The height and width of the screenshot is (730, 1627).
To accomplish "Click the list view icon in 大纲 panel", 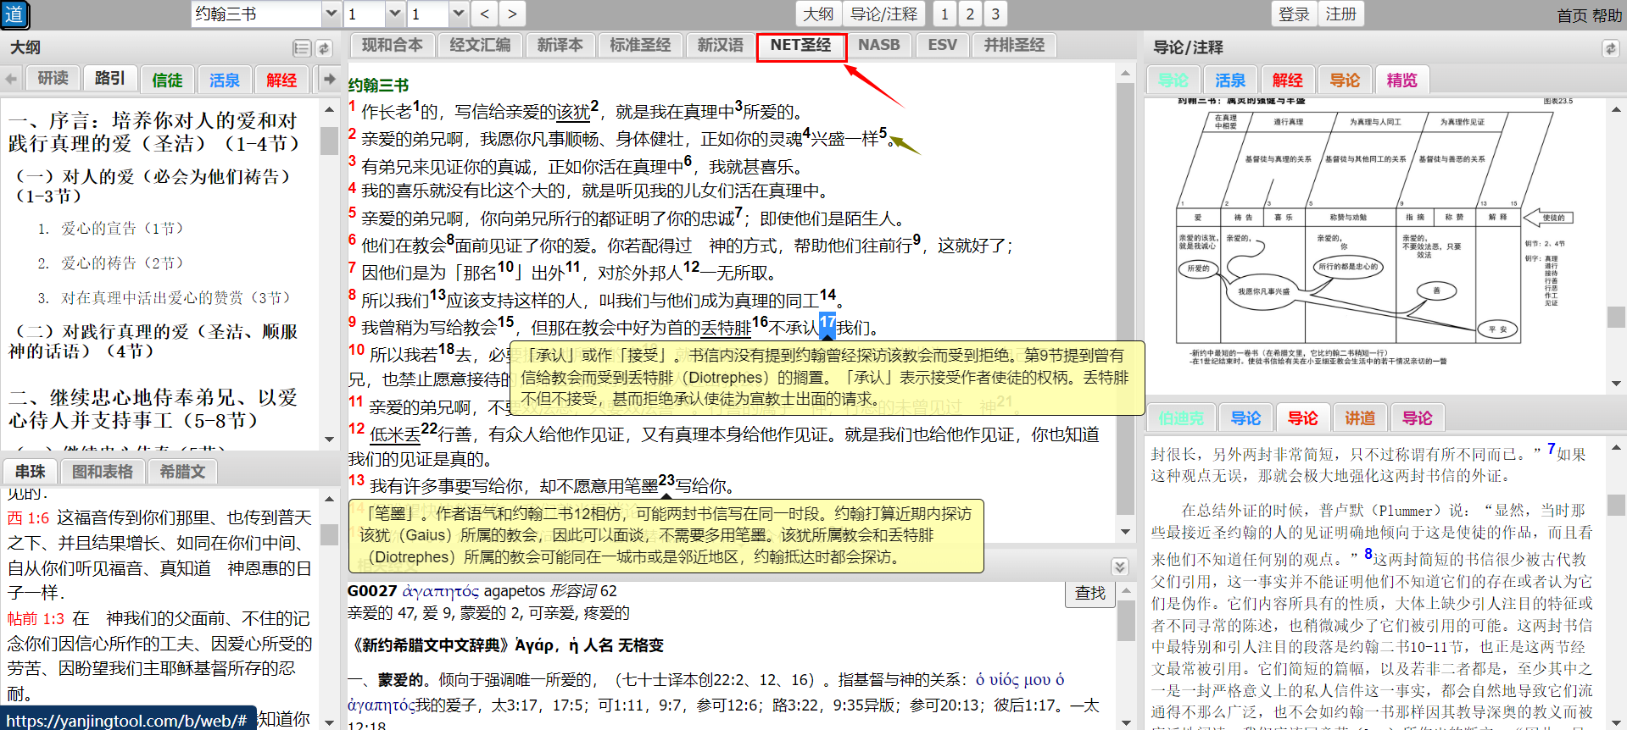I will [x=301, y=48].
